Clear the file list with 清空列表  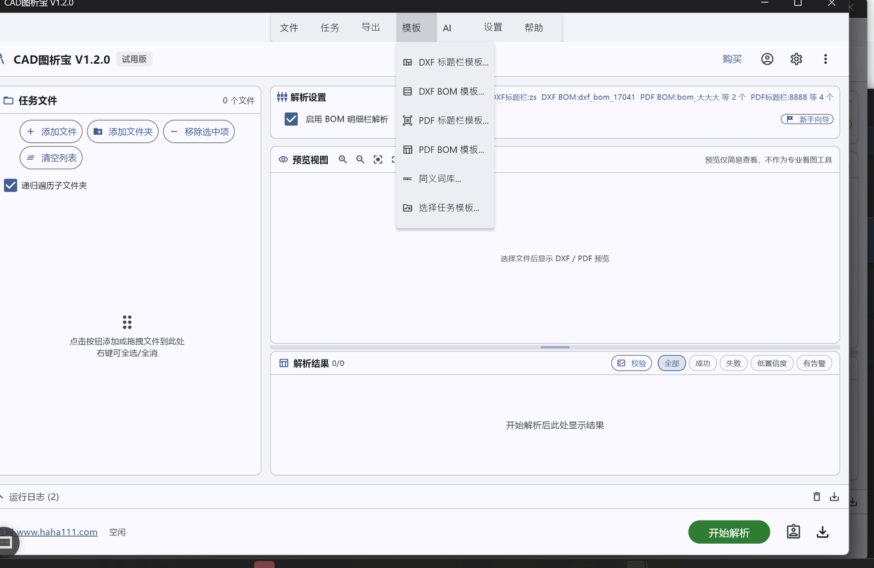coord(51,158)
